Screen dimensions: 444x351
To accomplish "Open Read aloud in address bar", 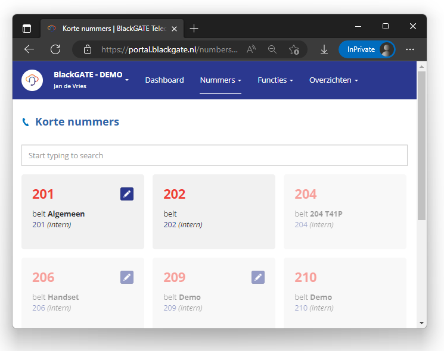I will (x=251, y=49).
